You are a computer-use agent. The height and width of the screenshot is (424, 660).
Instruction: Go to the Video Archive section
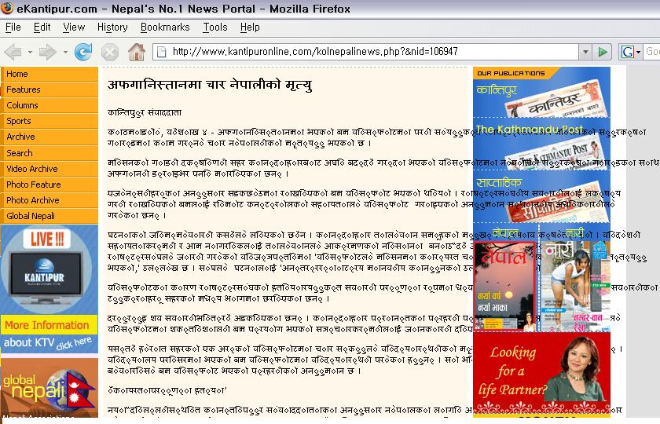(32, 169)
